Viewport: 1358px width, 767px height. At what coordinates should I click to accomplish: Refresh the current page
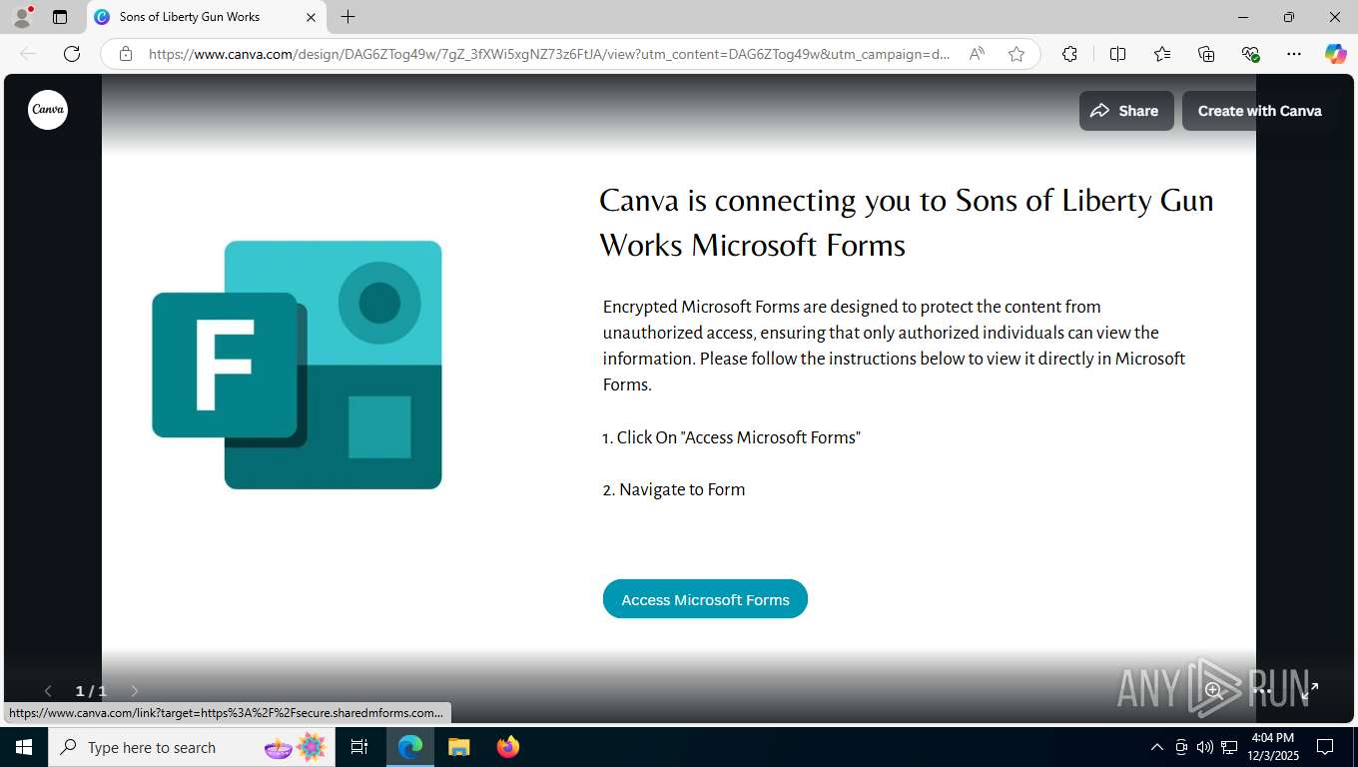(72, 54)
